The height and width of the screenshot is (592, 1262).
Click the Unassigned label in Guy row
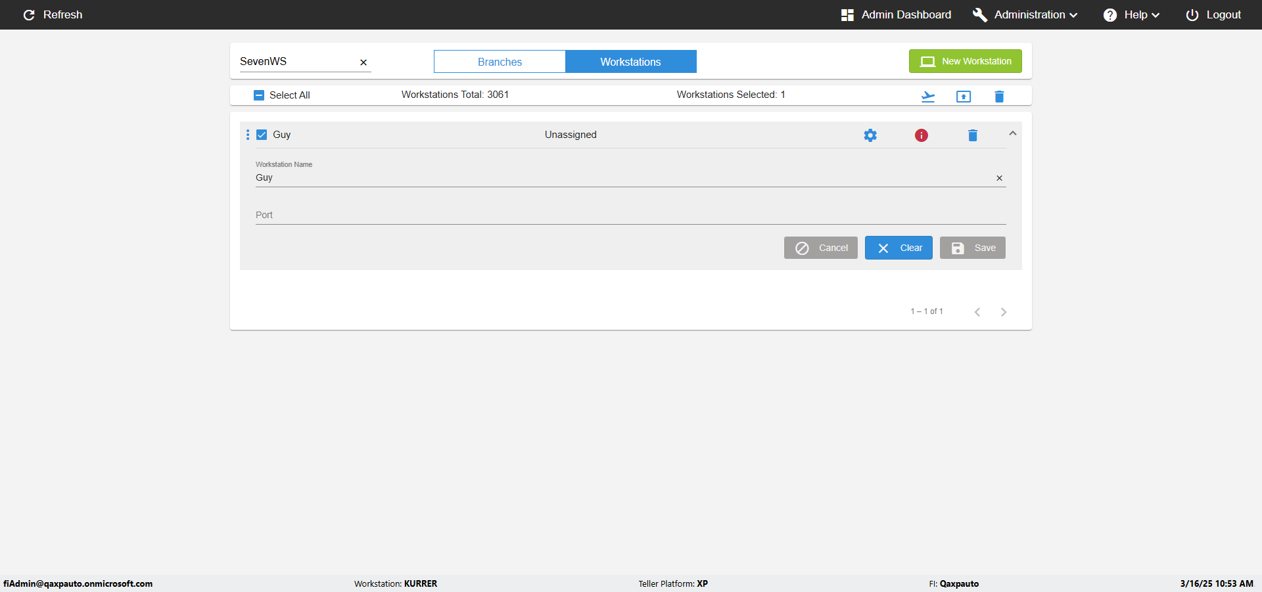571,135
